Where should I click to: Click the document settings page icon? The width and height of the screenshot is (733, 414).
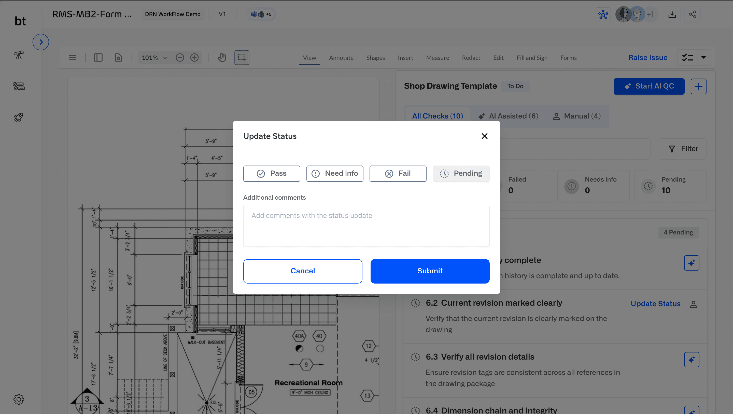(x=118, y=58)
